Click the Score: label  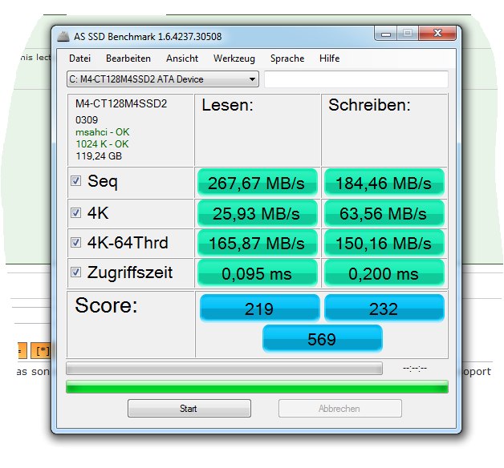[x=106, y=305]
